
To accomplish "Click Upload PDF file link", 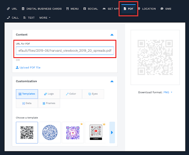I will point(28,68).
